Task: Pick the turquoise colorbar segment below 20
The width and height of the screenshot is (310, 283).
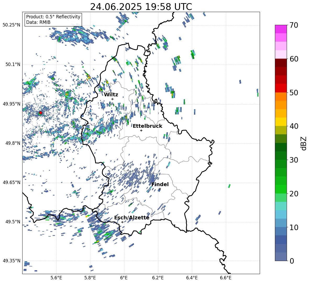Action: coord(281,206)
